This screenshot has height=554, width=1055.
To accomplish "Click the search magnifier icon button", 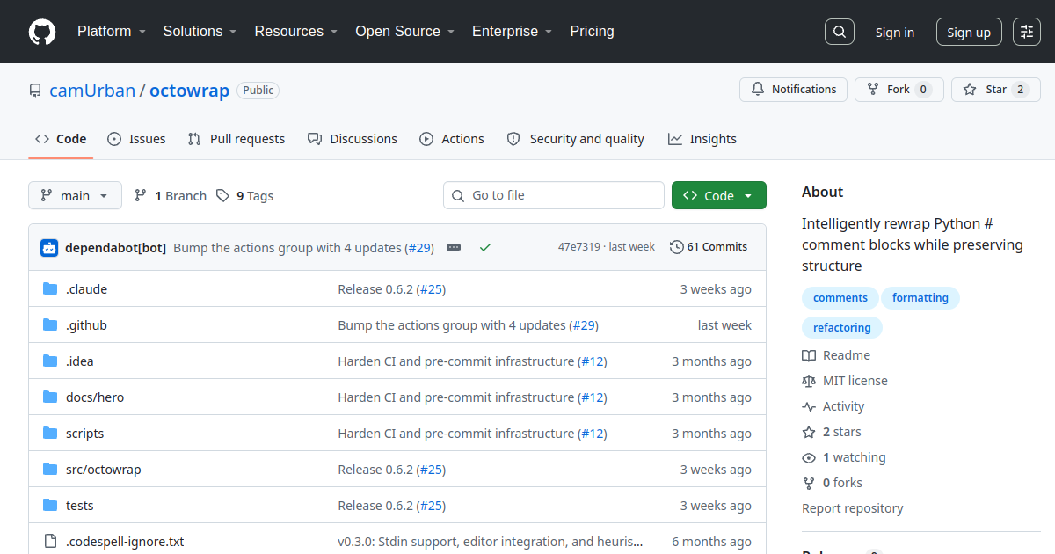I will [x=840, y=32].
